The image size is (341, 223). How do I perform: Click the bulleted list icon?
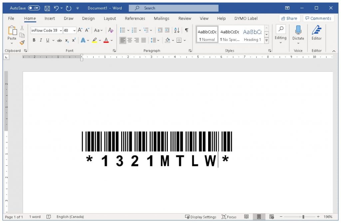point(123,30)
